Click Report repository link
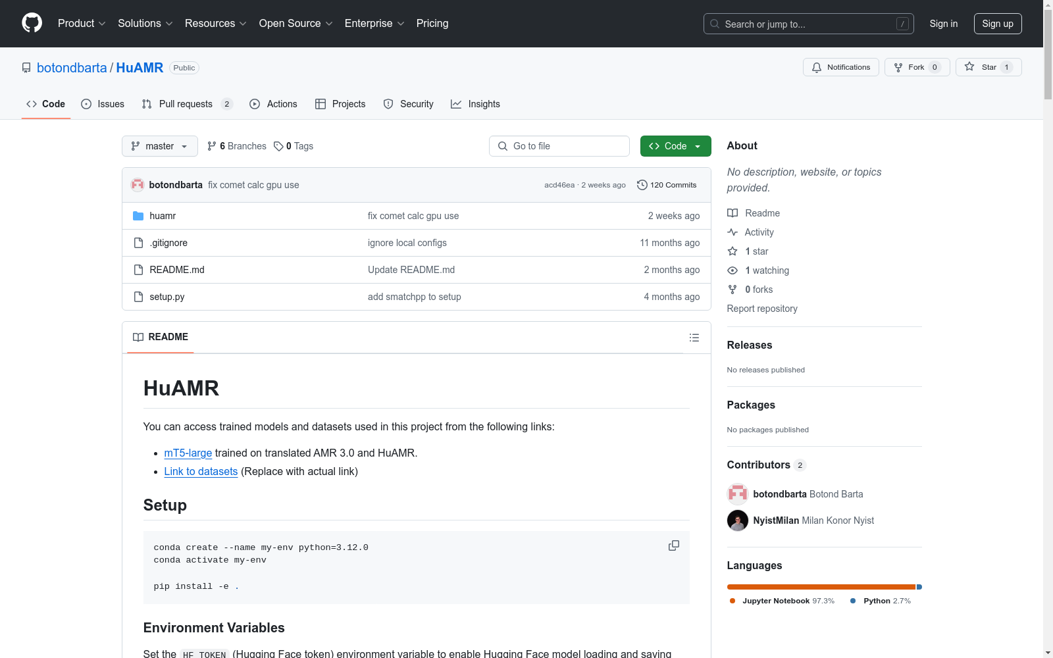1053x658 pixels. [x=762, y=309]
